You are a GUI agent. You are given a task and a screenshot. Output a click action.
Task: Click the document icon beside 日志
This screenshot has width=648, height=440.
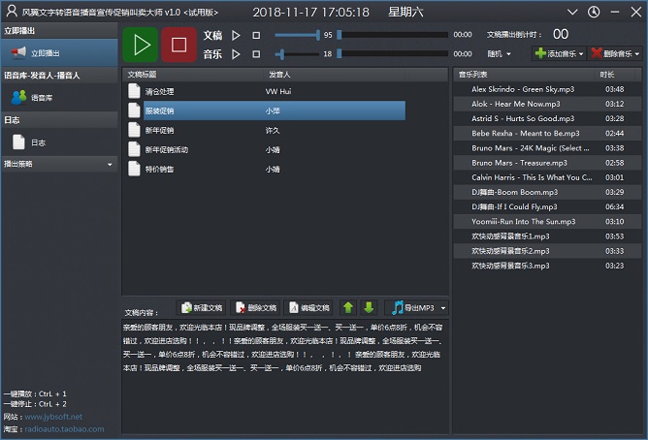click(18, 142)
